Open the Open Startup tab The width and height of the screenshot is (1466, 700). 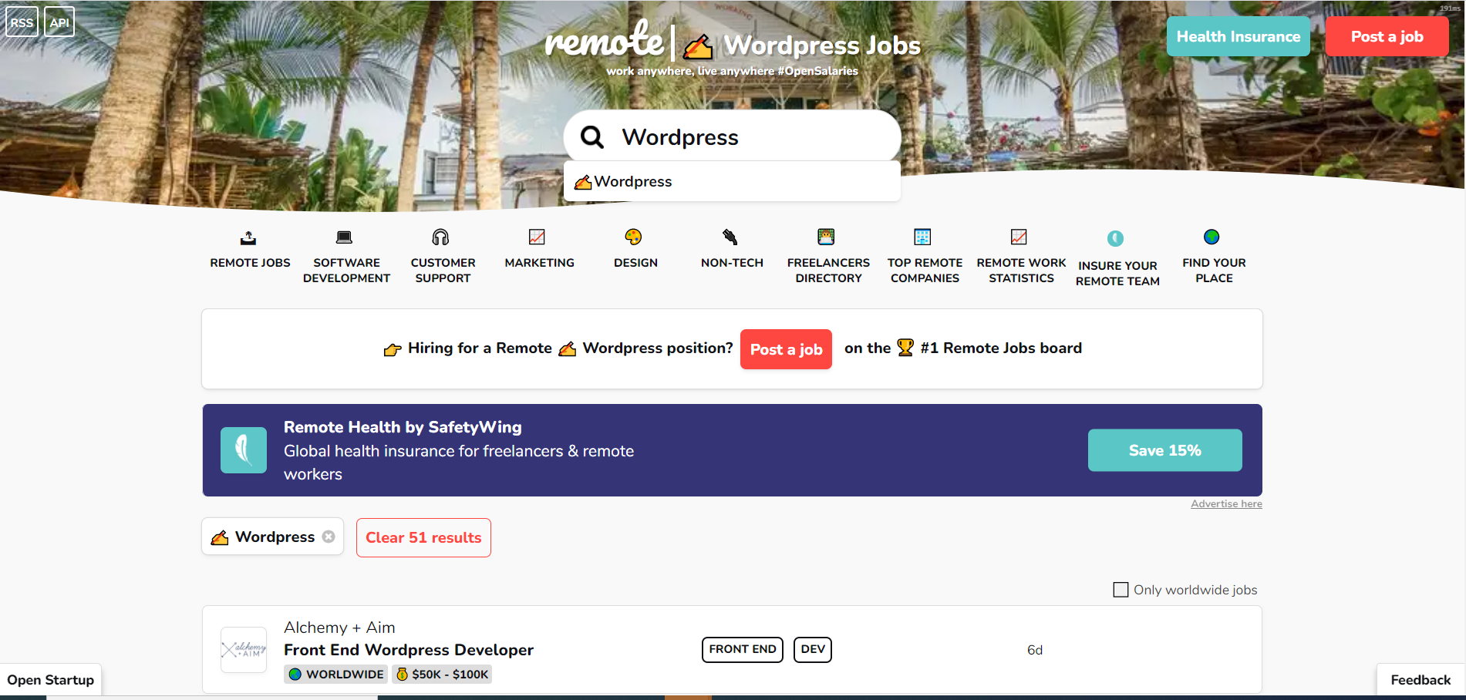[51, 680]
